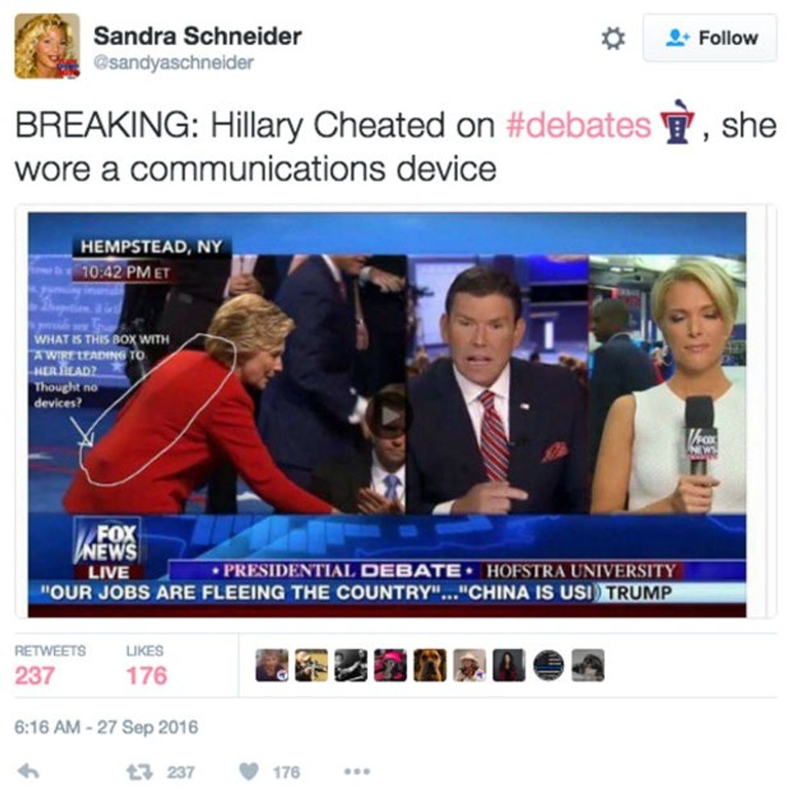Screen dimensions: 790x807
Task: Open the thin blue line flag avatar
Action: tap(548, 665)
